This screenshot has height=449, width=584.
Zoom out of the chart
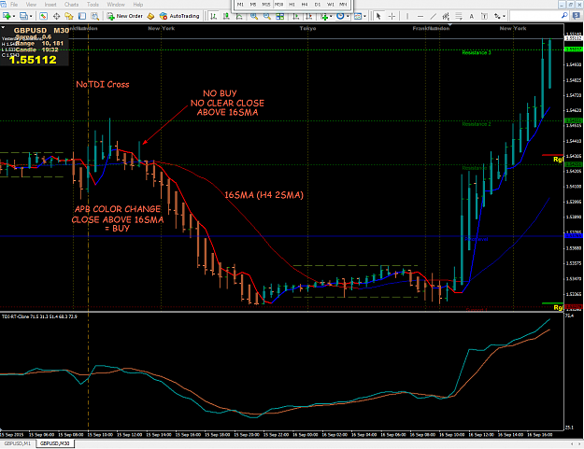coord(266,16)
